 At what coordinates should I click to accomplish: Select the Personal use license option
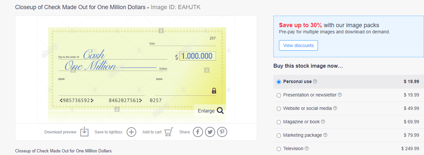[279, 82]
